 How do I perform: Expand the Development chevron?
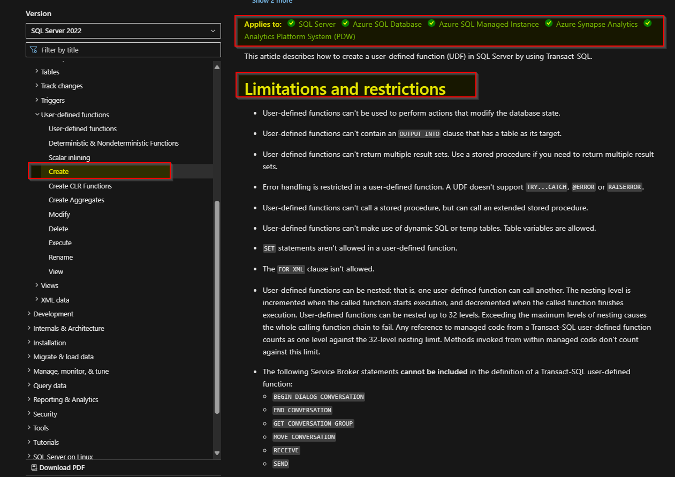(29, 314)
